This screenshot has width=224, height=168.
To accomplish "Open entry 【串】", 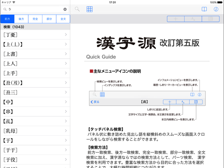I will (x=35, y=112).
